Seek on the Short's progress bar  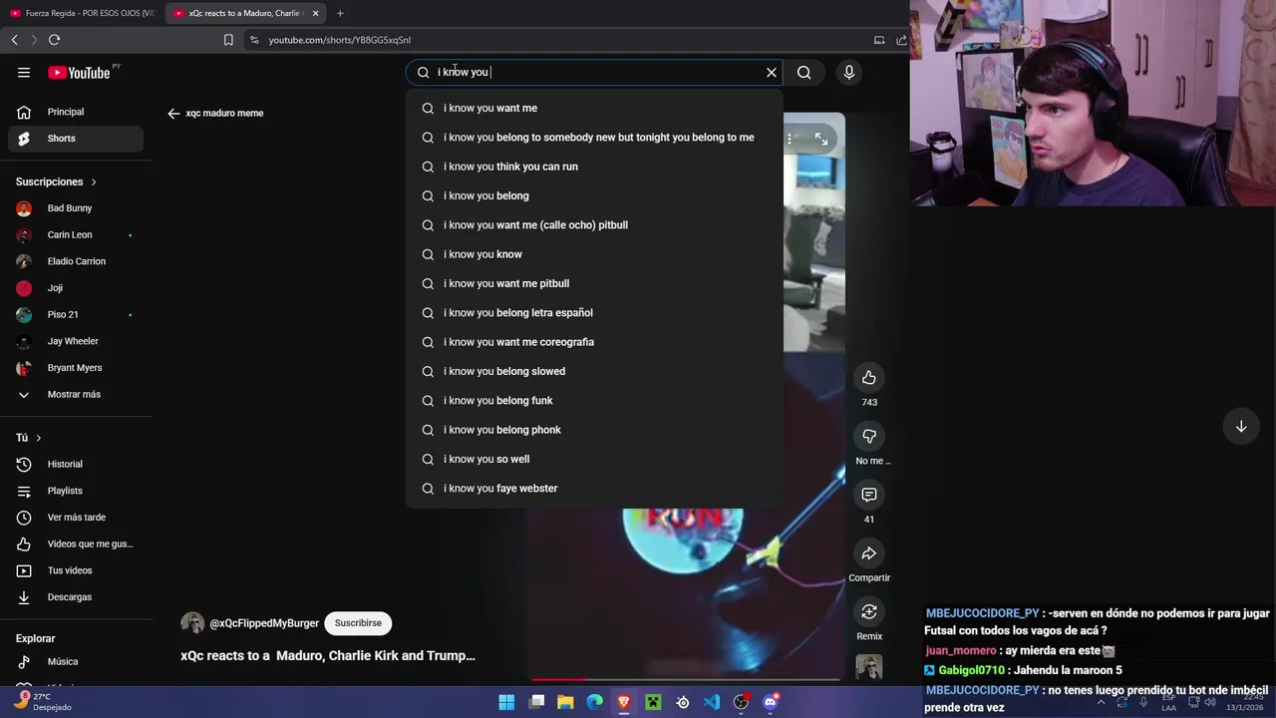click(686, 680)
